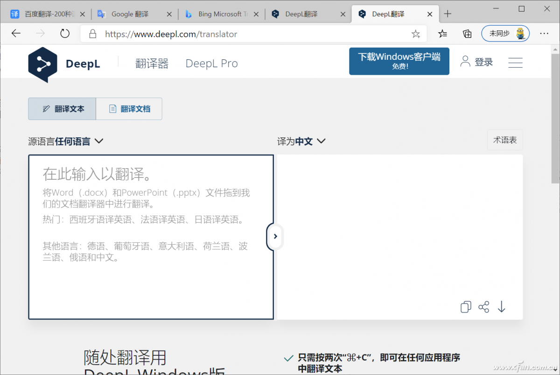Expand source language 任何语言 dropdown
This screenshot has width=560, height=375.
pos(66,141)
